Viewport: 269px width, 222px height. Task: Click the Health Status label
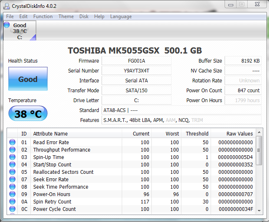click(23, 61)
